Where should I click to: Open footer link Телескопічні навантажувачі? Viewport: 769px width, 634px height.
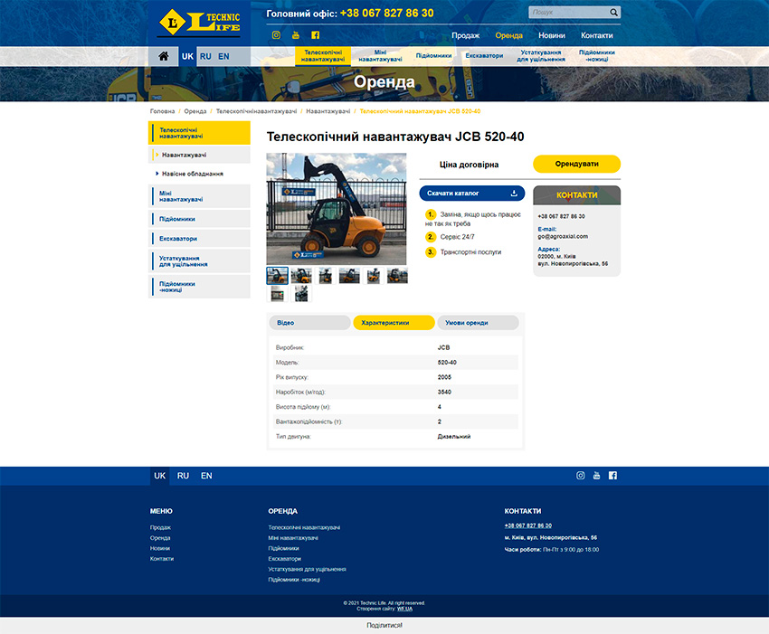[304, 527]
